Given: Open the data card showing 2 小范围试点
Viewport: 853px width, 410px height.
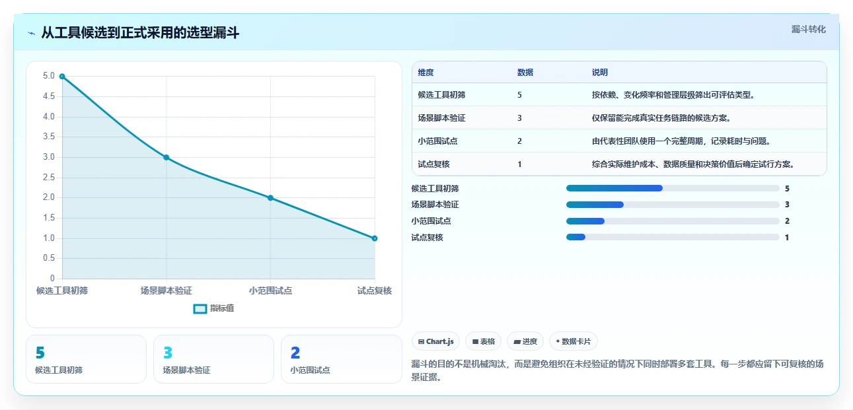Looking at the screenshot, I should click(x=341, y=359).
